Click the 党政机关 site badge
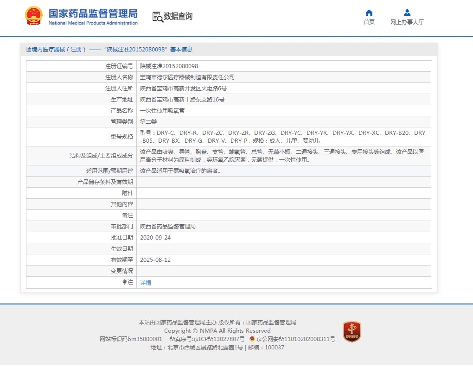 [352, 331]
